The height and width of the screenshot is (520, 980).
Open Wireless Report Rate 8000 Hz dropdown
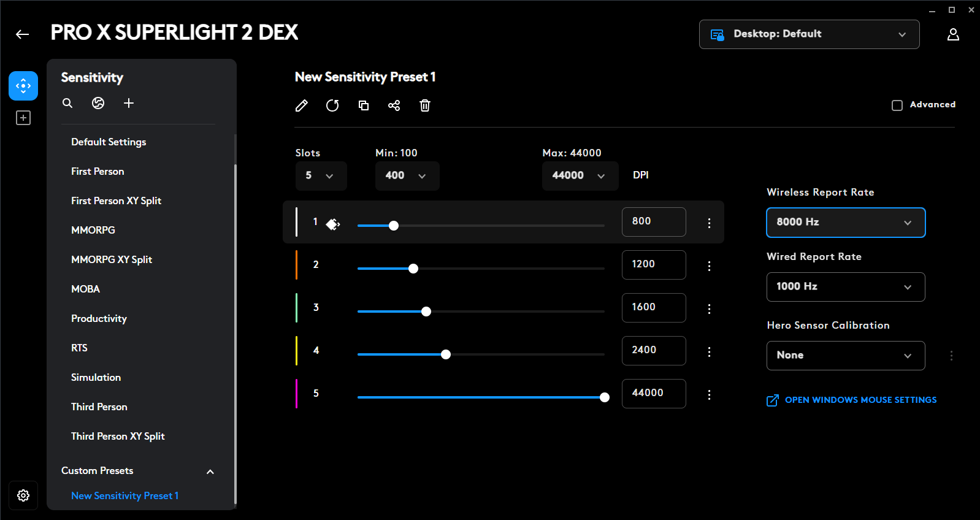coord(846,223)
